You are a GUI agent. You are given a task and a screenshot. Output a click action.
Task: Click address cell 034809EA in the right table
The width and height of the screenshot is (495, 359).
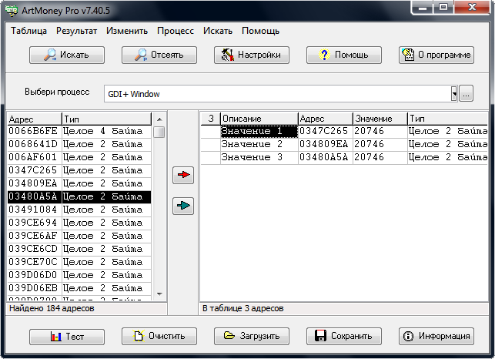tap(325, 144)
